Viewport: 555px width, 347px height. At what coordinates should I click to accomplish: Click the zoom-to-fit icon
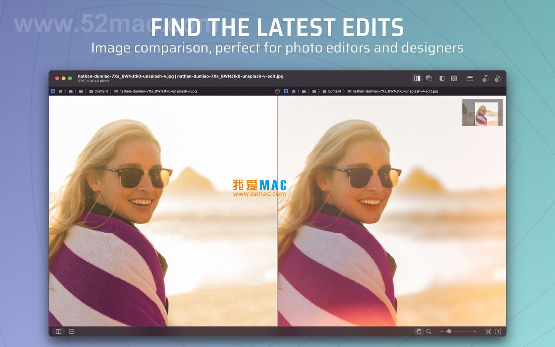[x=488, y=331]
